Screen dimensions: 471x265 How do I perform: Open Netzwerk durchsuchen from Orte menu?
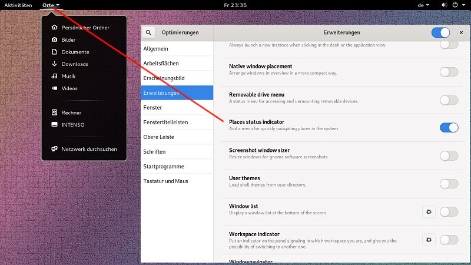click(89, 149)
